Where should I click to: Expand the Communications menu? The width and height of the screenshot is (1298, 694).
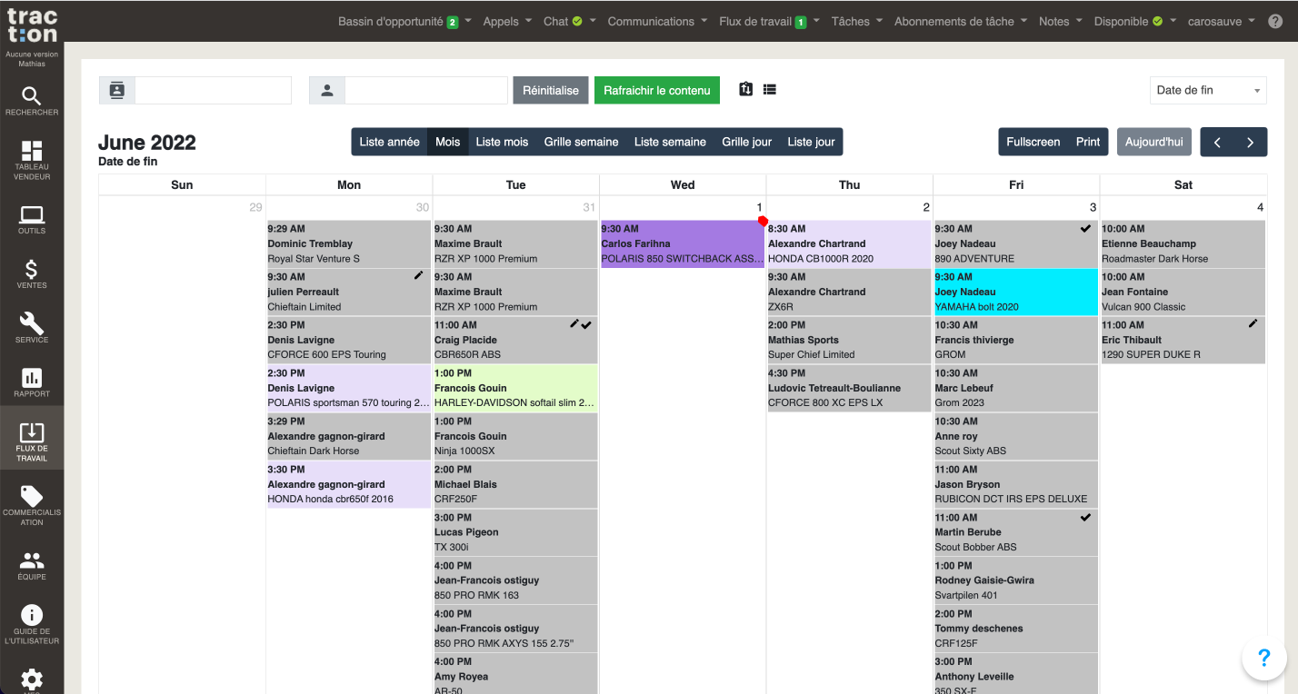(658, 21)
